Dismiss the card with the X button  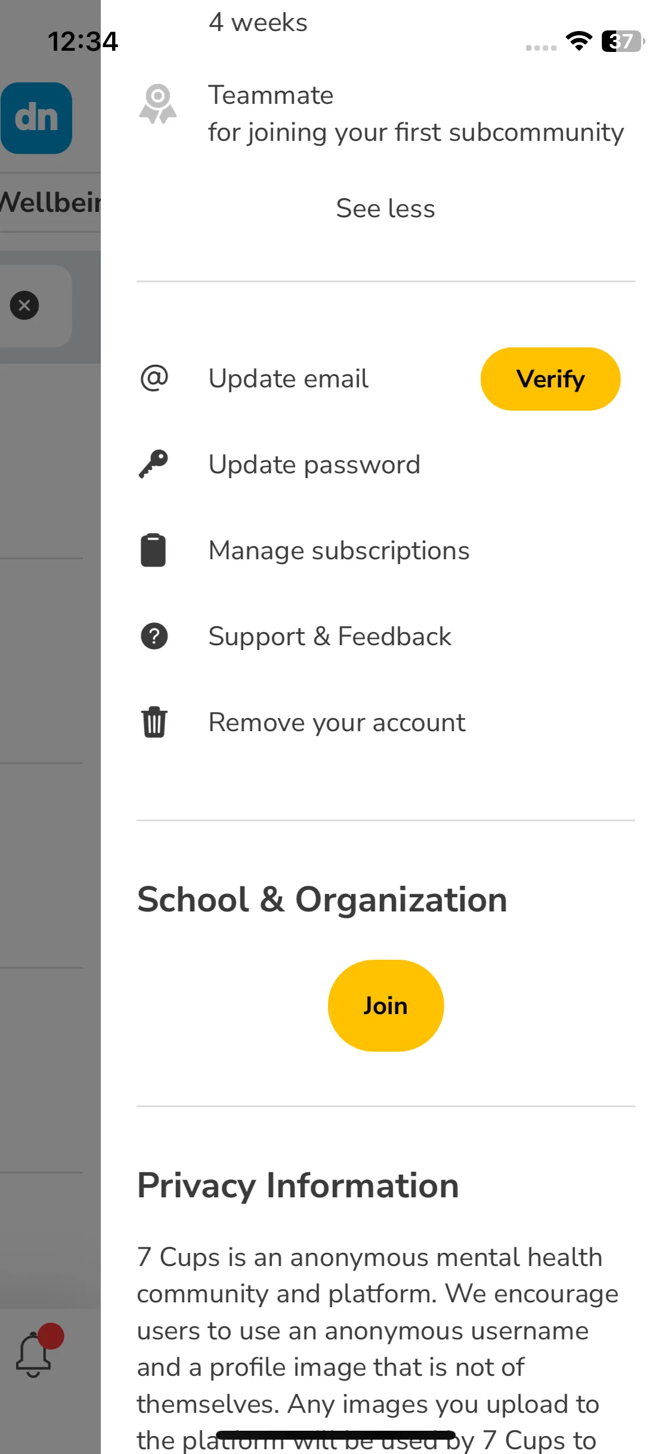coord(24,306)
